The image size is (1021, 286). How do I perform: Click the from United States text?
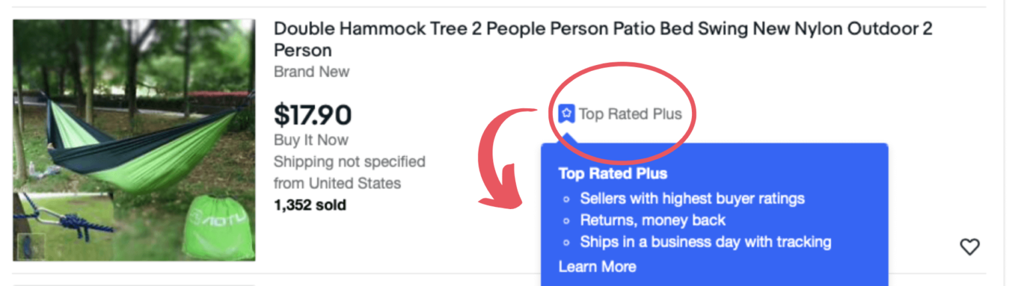tap(337, 182)
